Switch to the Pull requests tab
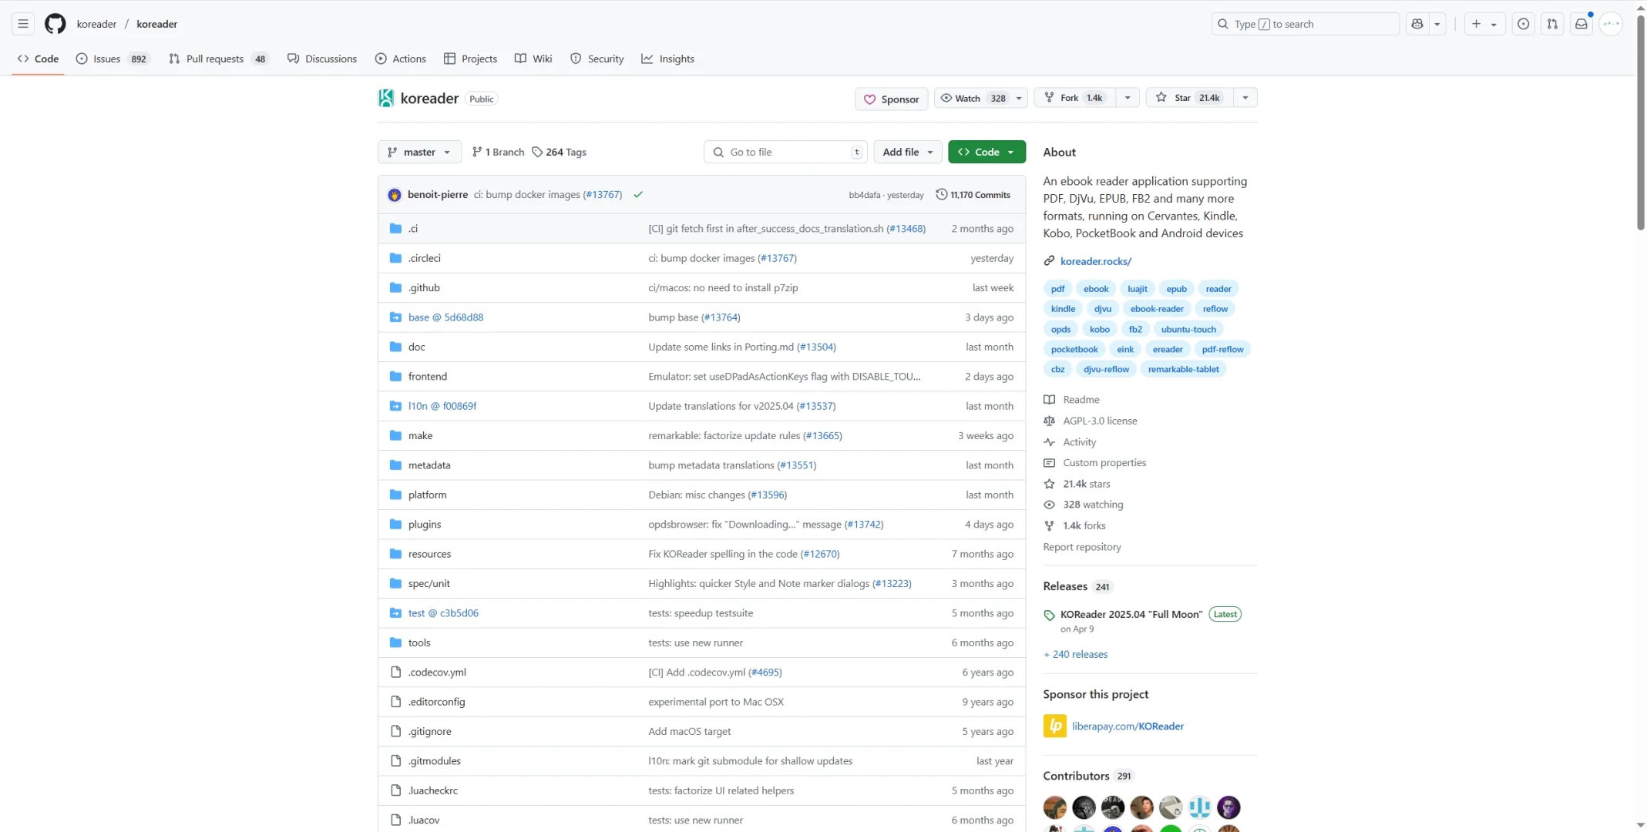 [218, 59]
